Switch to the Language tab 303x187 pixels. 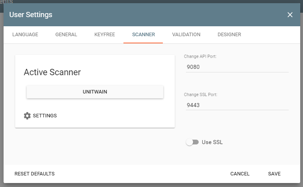coord(25,35)
